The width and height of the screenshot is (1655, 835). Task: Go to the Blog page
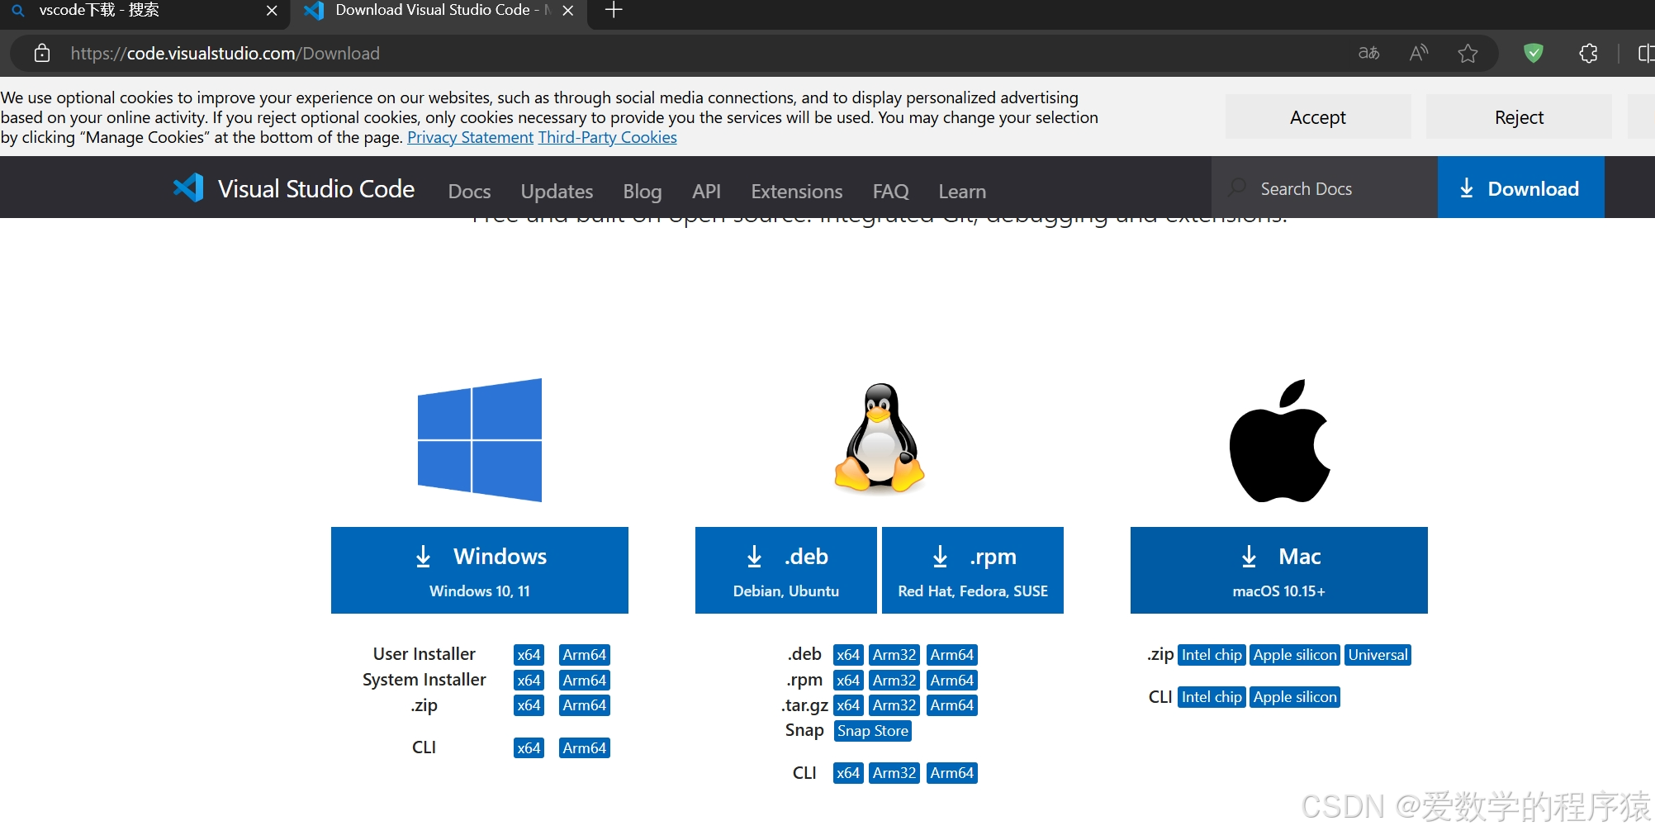point(643,192)
